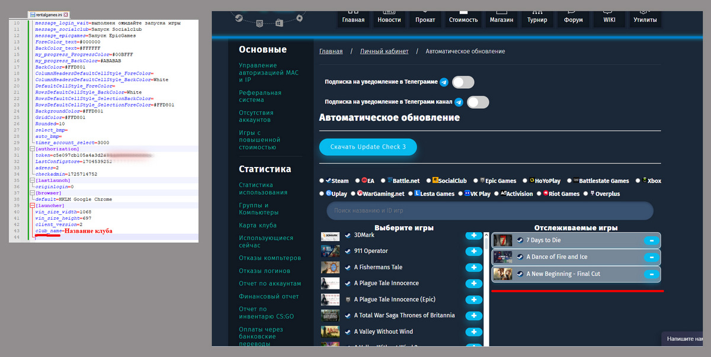Viewport: 711px width, 357px height.
Task: Enable Telegram channel notification subscription
Action: point(478,102)
